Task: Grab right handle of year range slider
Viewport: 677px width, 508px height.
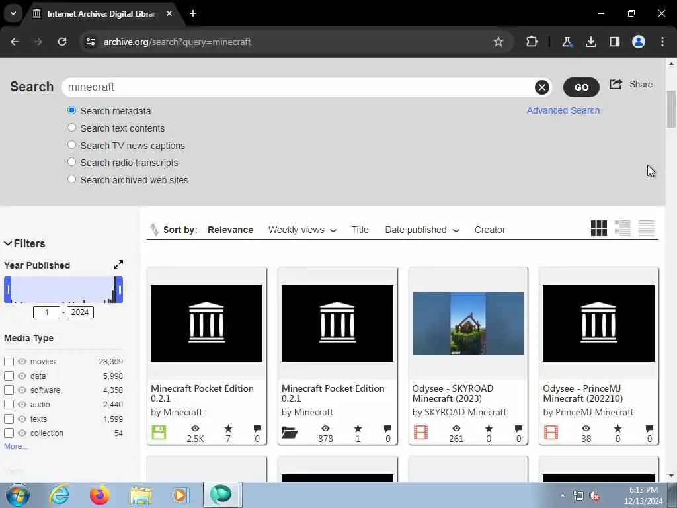Action: click(x=120, y=290)
